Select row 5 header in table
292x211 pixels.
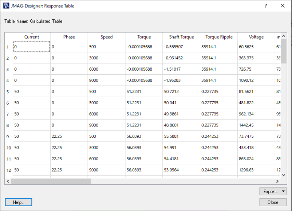(x=9, y=92)
